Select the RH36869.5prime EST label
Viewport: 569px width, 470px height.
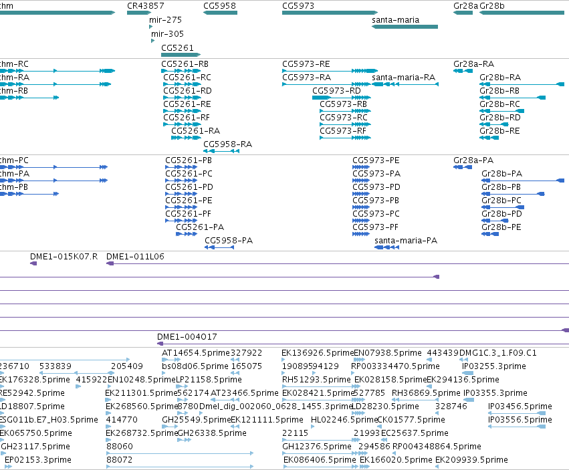pos(426,393)
